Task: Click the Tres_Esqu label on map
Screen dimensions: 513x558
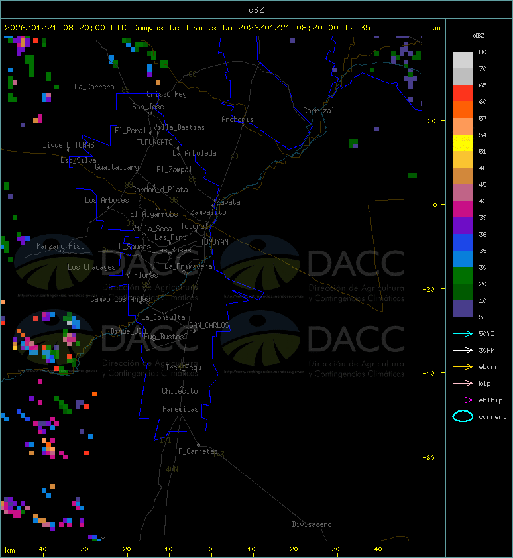Action: [x=184, y=368]
